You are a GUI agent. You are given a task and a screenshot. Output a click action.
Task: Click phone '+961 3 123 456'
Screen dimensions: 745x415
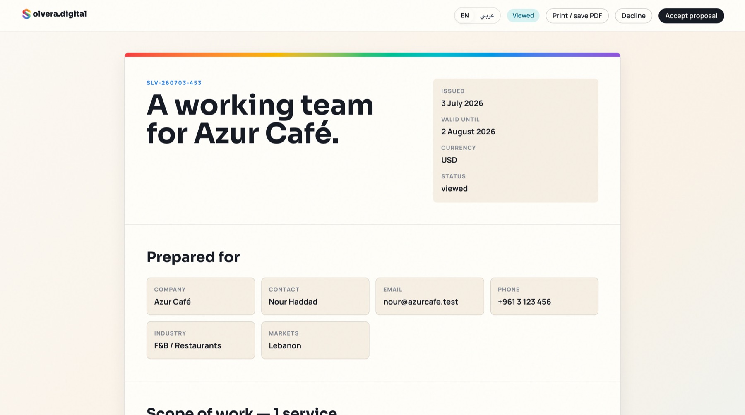click(x=524, y=302)
